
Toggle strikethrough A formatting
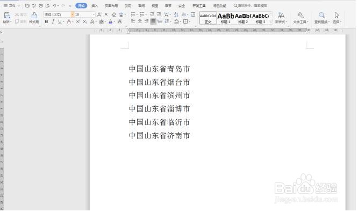pyautogui.click(x=69, y=21)
